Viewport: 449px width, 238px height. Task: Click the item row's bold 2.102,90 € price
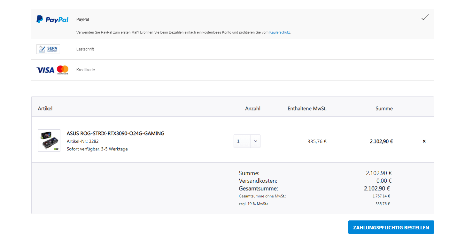[381, 141]
